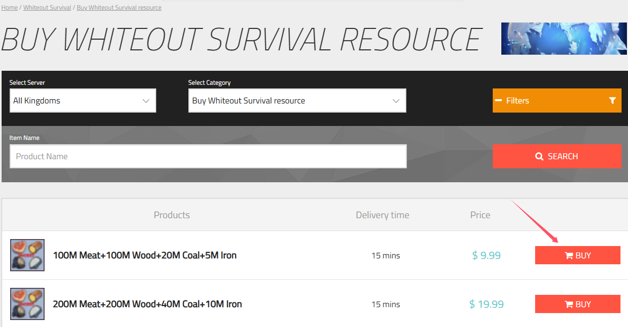Click the minus icon on Filters bar
Screen dimensions: 628x327
pyautogui.click(x=499, y=100)
